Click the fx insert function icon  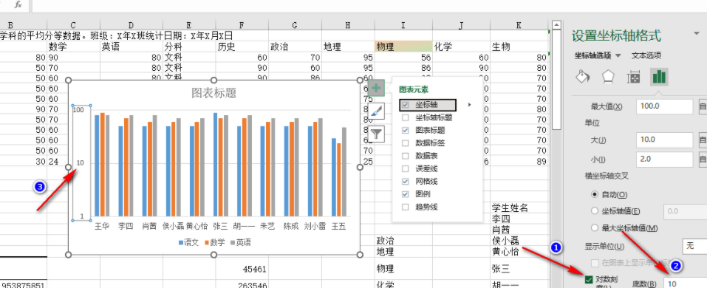pyautogui.click(x=18, y=4)
